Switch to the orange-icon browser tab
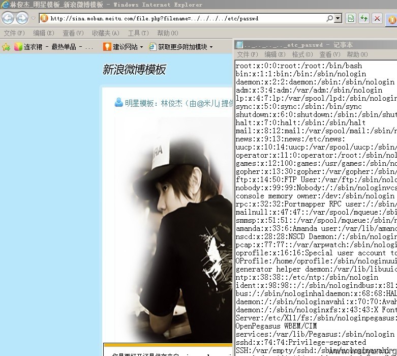The image size is (397, 356). tap(392, 19)
